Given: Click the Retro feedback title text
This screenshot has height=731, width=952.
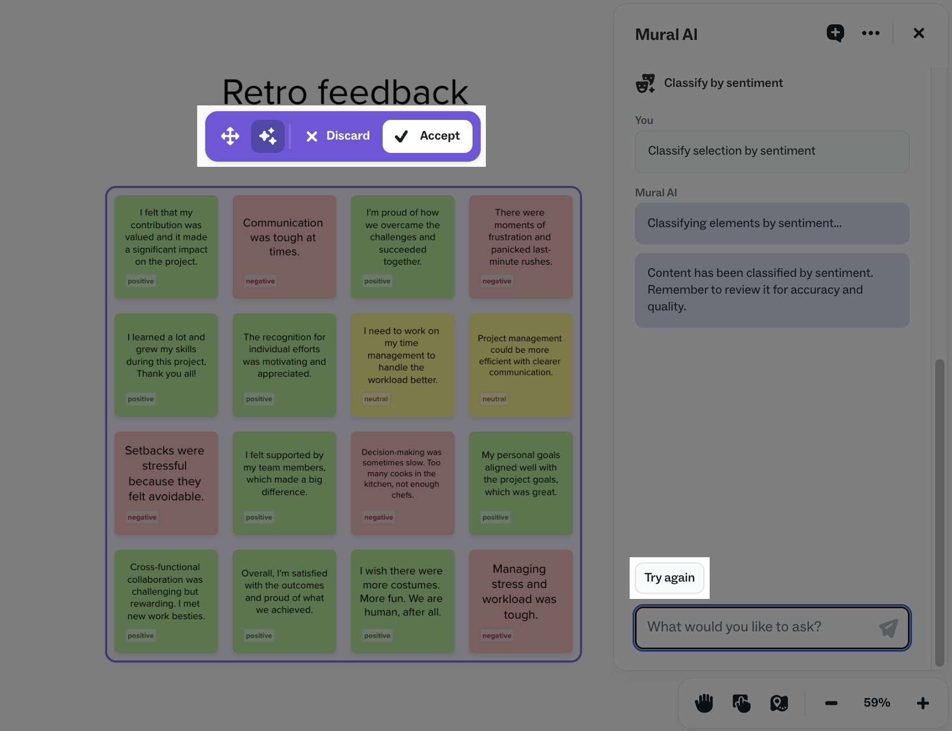Looking at the screenshot, I should click(345, 92).
